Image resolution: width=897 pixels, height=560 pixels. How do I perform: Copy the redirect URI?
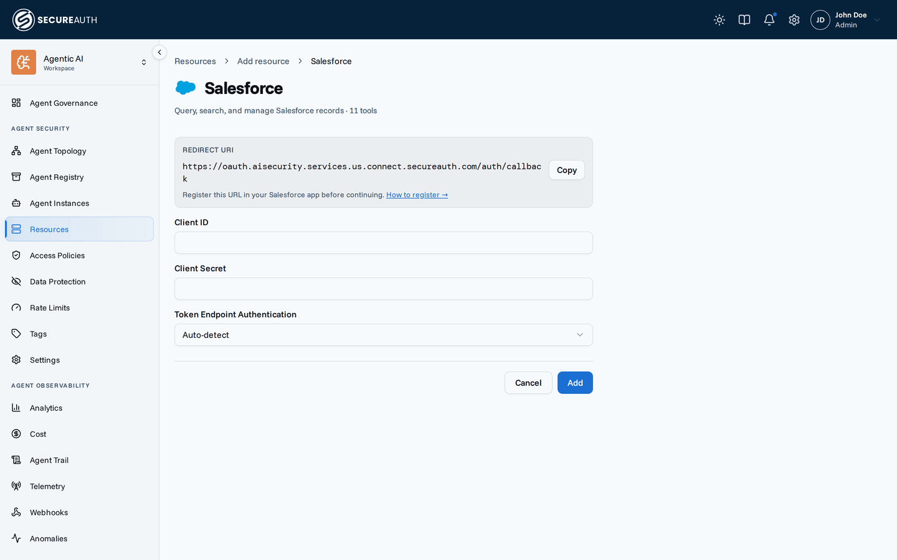point(566,170)
